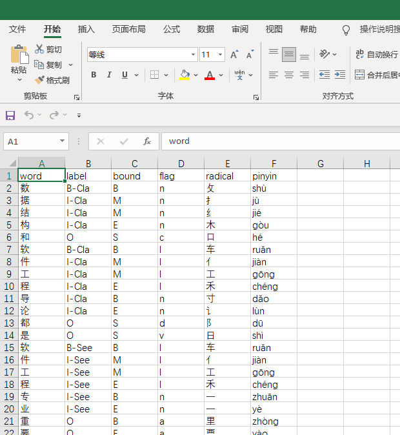The height and width of the screenshot is (435, 400).
Task: Save the workbook with floppy icon
Action: point(10,115)
